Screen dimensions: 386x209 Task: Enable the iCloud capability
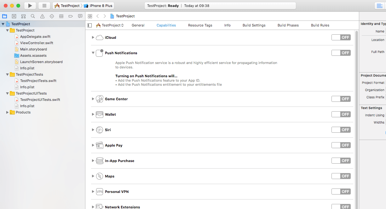(x=341, y=37)
